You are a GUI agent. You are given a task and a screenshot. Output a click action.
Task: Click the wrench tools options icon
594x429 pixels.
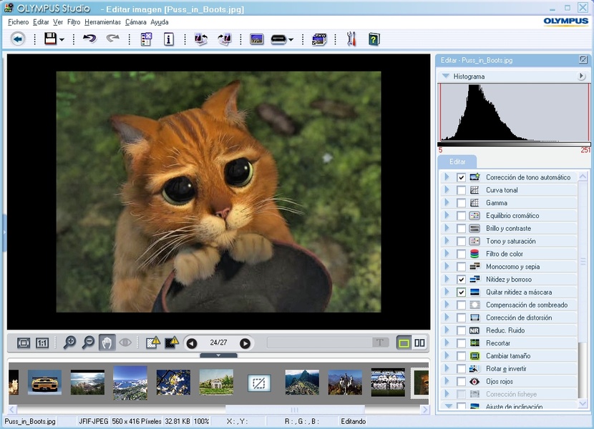pos(351,39)
